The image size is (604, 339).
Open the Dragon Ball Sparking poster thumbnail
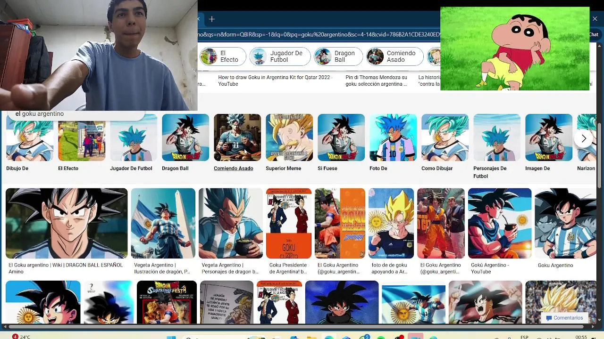[167, 302]
